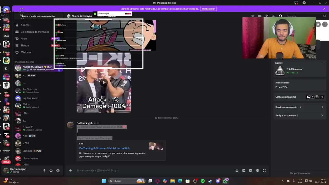Open the gift icon in message bar
Screen dimensions: 329x185
[x=237, y=170]
